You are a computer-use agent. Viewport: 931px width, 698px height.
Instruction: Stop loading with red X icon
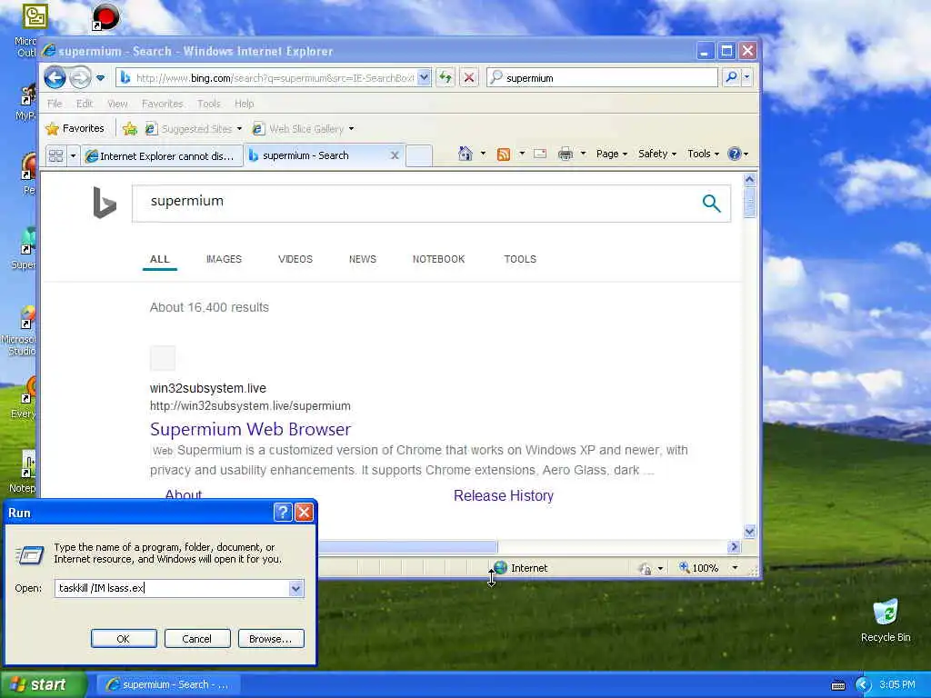coord(468,77)
